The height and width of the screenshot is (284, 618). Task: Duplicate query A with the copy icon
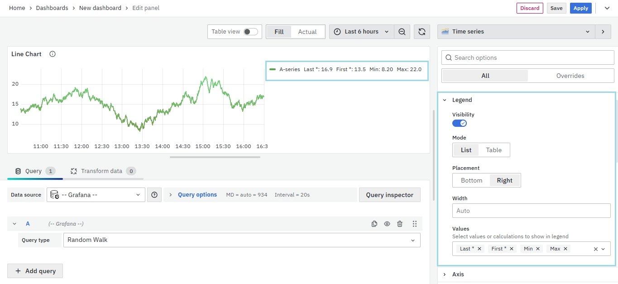pos(374,224)
